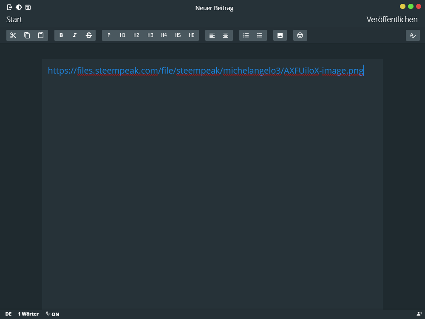Viewport: 425px width, 319px height.
Task: Open the emoji picker icon
Action: 300,35
